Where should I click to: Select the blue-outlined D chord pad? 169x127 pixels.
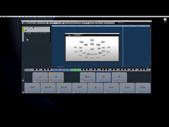click(x=104, y=77)
